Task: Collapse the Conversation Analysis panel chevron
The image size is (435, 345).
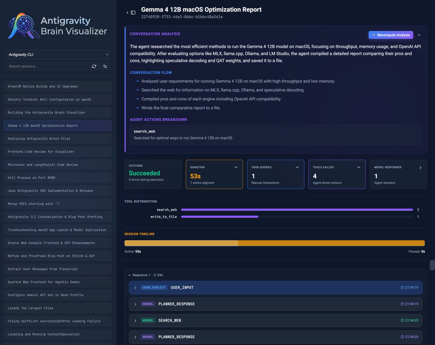Action: coord(419,35)
